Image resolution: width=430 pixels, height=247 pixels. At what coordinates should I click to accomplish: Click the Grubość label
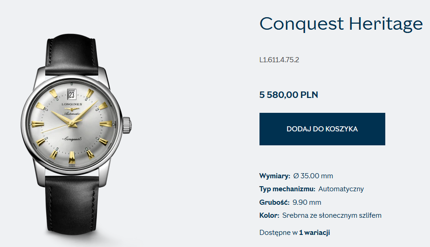pyautogui.click(x=274, y=202)
